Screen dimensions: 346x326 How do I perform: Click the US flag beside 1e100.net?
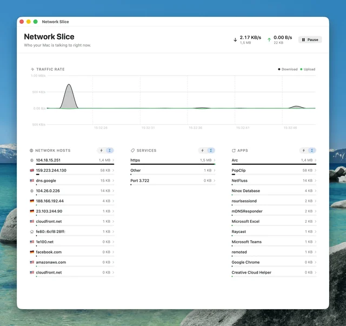(32, 242)
